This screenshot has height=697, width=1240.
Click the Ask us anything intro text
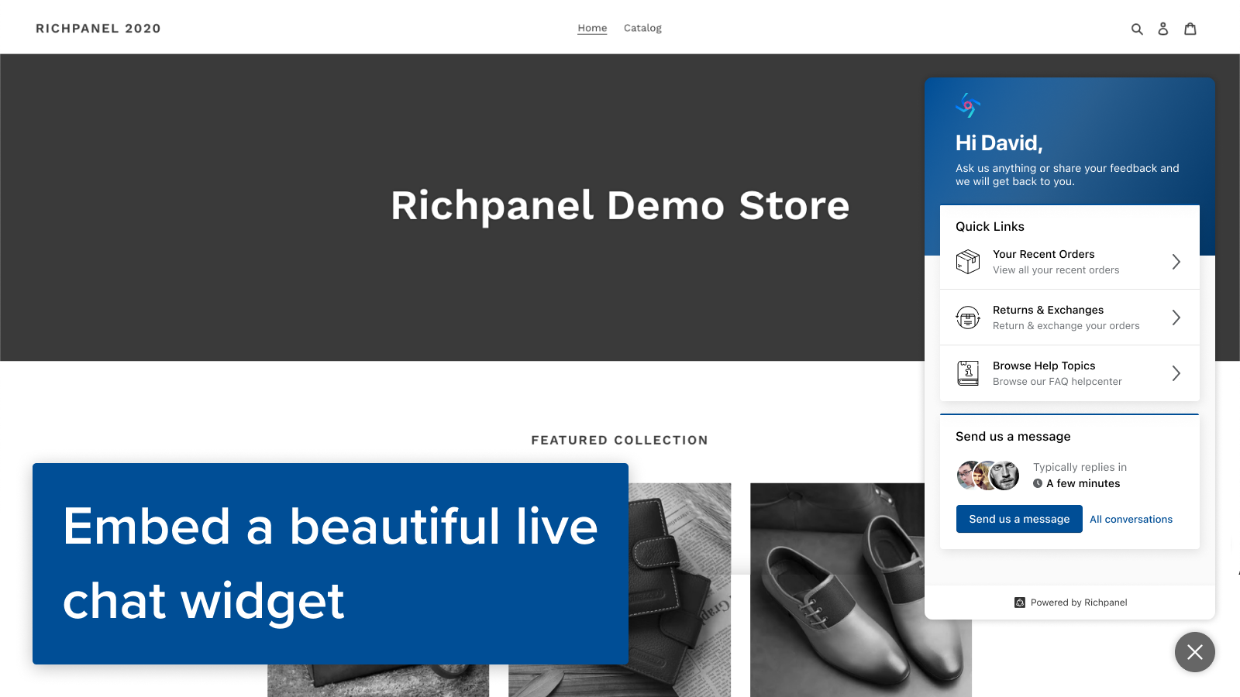pyautogui.click(x=1067, y=175)
